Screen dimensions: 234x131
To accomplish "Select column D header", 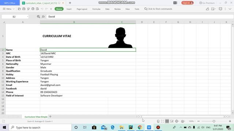I will pyautogui.click(x=142, y=22).
